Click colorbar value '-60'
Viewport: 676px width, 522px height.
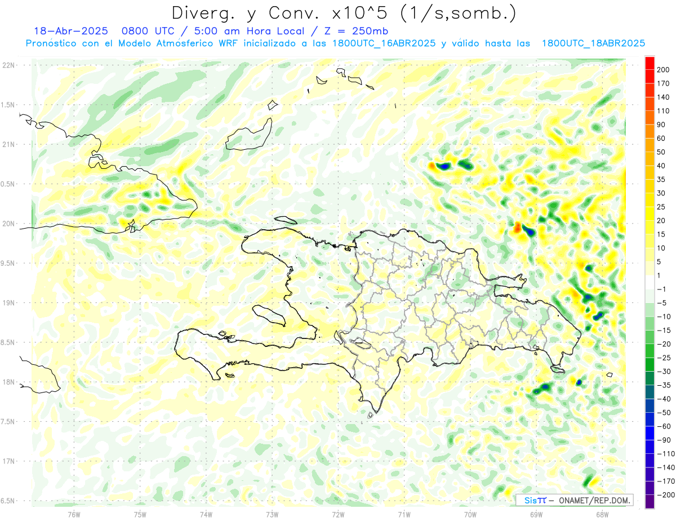[x=663, y=426]
